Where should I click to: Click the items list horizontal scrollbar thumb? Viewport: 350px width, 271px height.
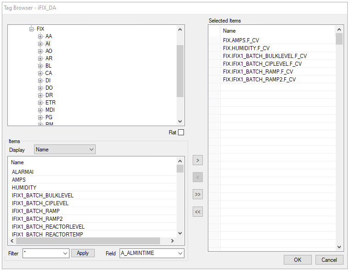[x=88, y=241]
